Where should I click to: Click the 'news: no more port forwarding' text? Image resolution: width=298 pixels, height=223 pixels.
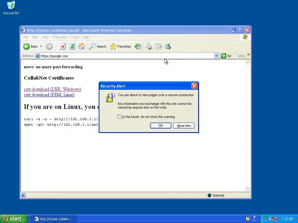(x=53, y=67)
